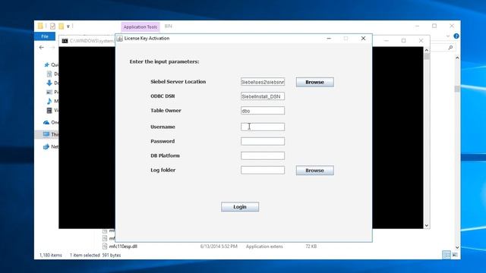Focus the Table Owner input field
This screenshot has height=273, width=486.
pos(263,111)
